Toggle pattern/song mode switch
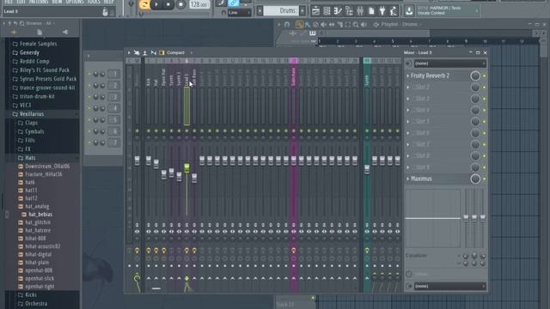 [144, 4]
